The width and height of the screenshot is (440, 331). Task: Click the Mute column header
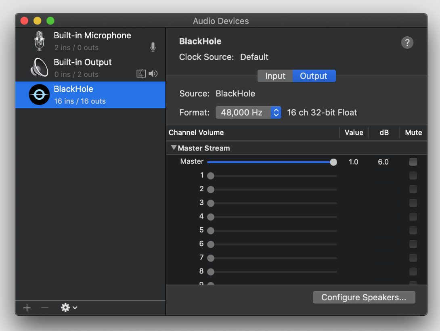413,132
